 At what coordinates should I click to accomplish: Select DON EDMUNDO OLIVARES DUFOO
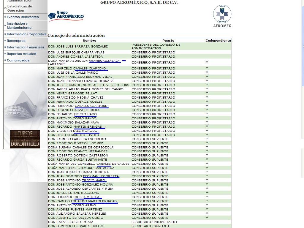[76, 226]
